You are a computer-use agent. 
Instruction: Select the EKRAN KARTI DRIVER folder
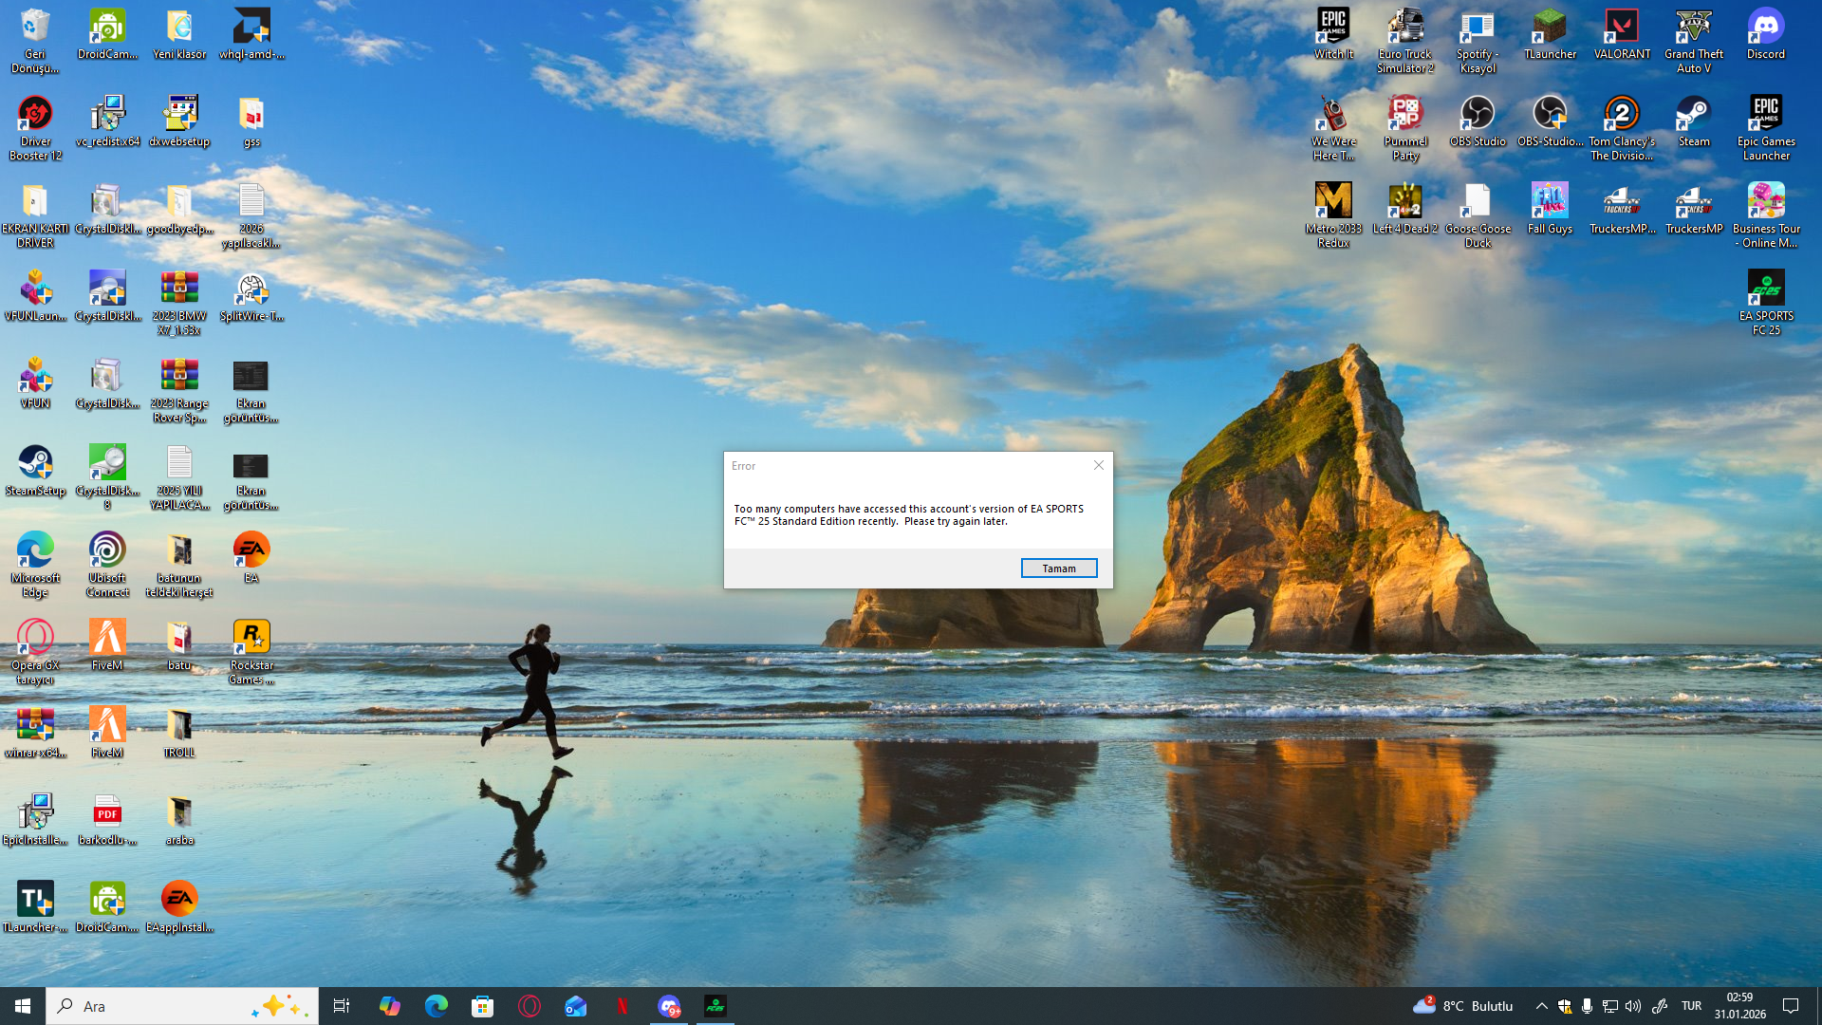(x=35, y=215)
